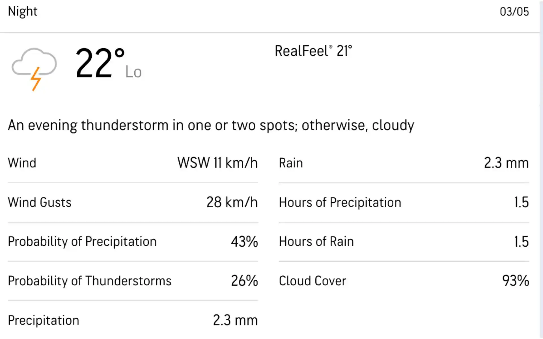This screenshot has width=543, height=339.
Task: Select the Hours of Rain row
Action: [404, 242]
